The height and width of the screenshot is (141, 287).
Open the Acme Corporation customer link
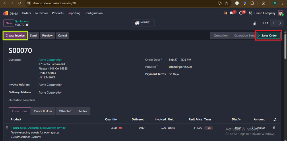(x=50, y=60)
